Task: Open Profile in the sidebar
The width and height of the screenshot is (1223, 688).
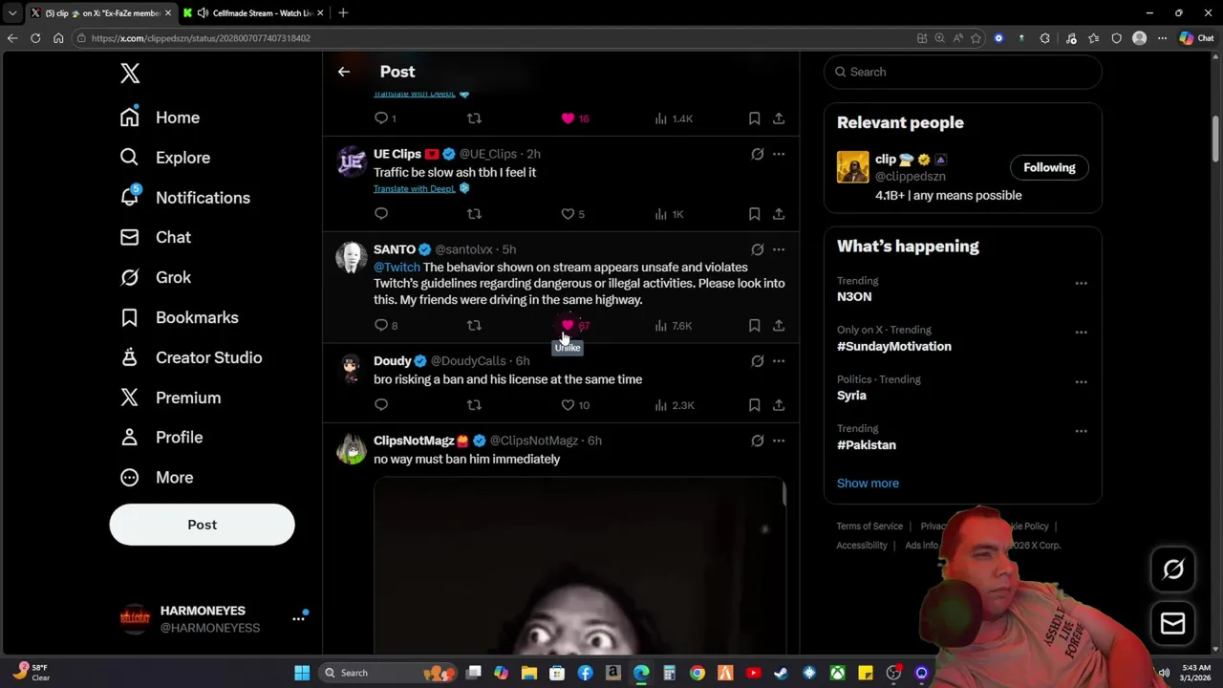Action: [161, 438]
